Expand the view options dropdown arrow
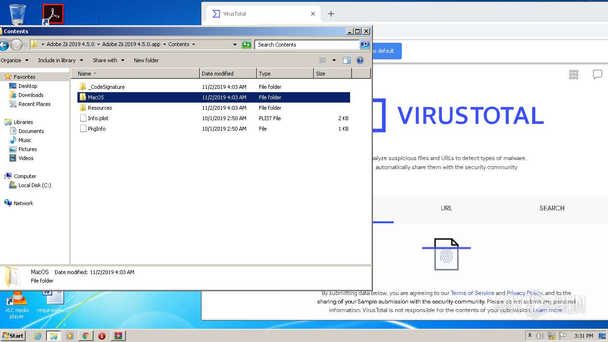Screen dimensions: 608x342 pos(334,60)
